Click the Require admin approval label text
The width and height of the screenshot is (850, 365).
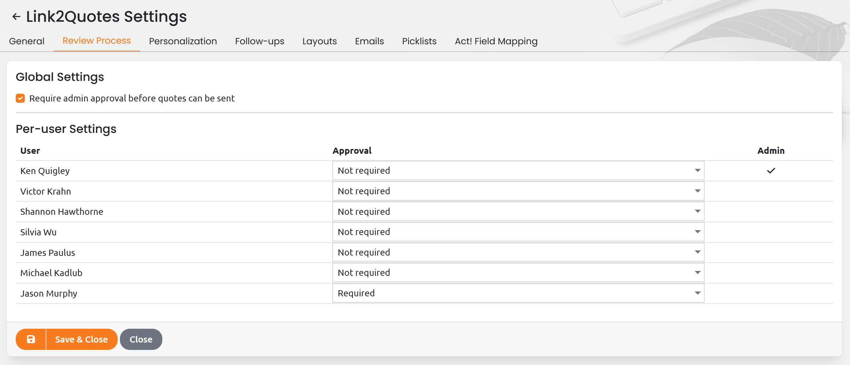(132, 98)
